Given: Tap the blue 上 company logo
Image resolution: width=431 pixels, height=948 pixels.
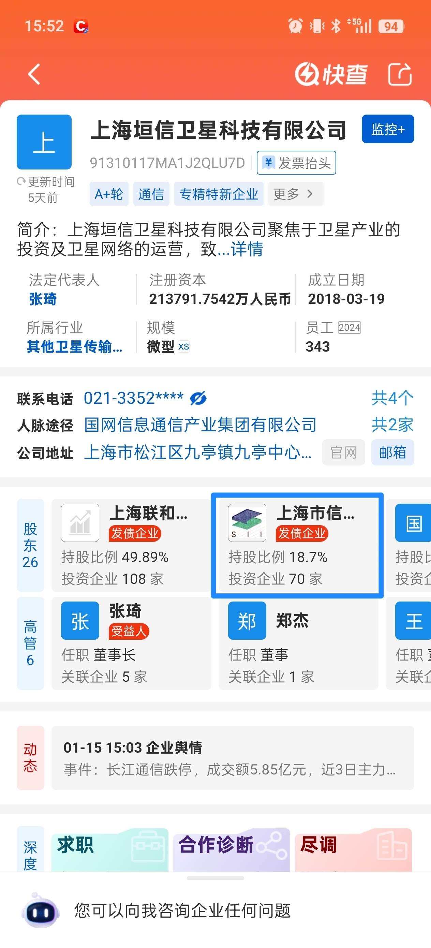Looking at the screenshot, I should click(44, 142).
